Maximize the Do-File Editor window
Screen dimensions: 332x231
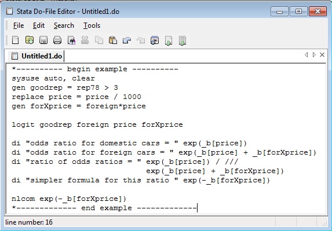(298, 12)
